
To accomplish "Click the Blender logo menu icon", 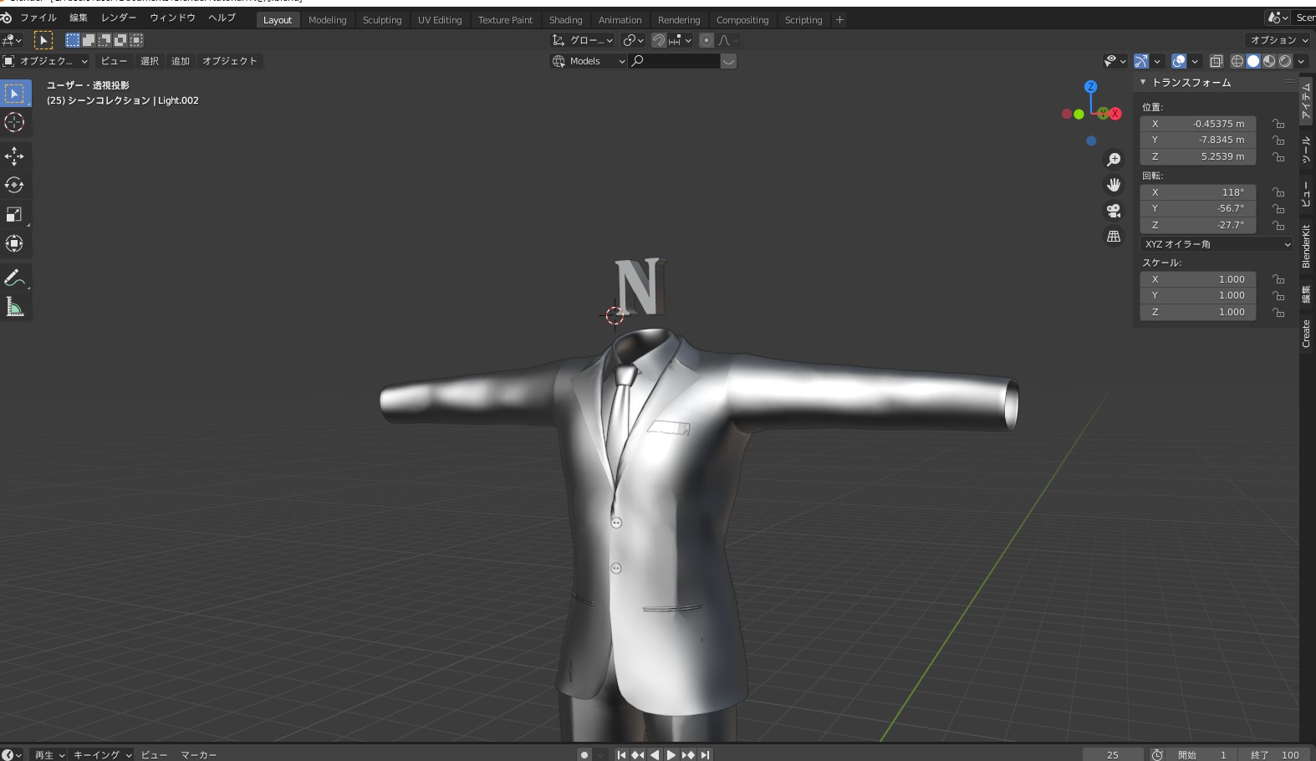I will 6,18.
